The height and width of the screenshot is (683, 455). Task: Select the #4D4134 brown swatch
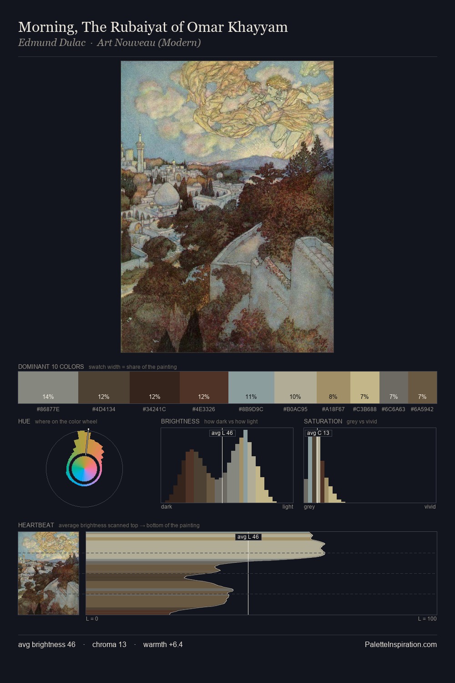(x=104, y=387)
